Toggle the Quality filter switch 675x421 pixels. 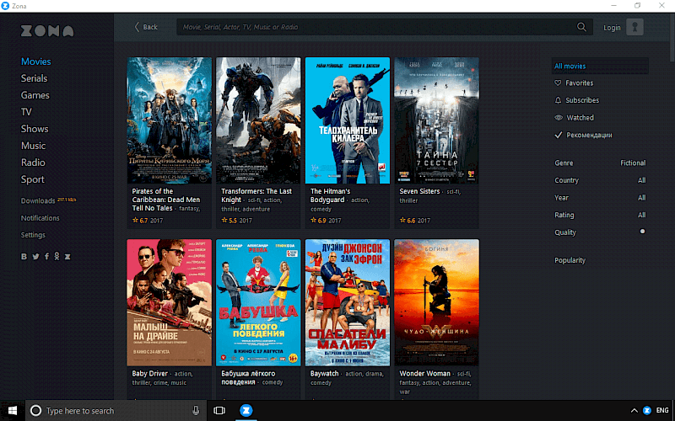(642, 231)
